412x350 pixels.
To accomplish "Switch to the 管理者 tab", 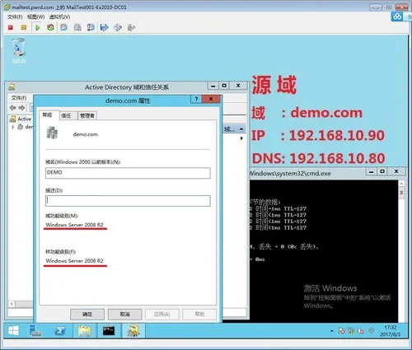I will point(87,116).
